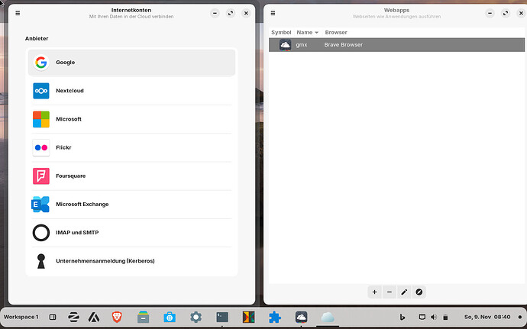
Task: Open the terminal from the taskbar
Action: click(x=222, y=317)
